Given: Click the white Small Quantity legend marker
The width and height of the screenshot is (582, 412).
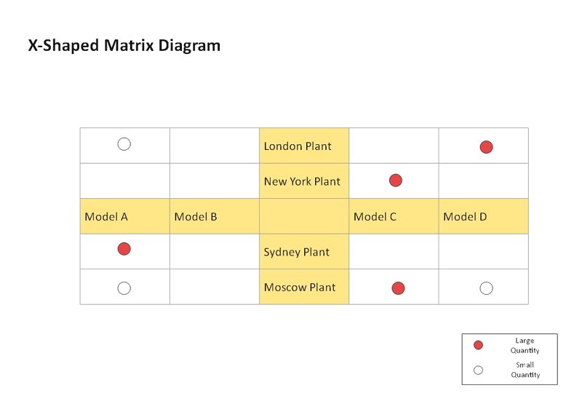Looking at the screenshot, I should [x=479, y=370].
